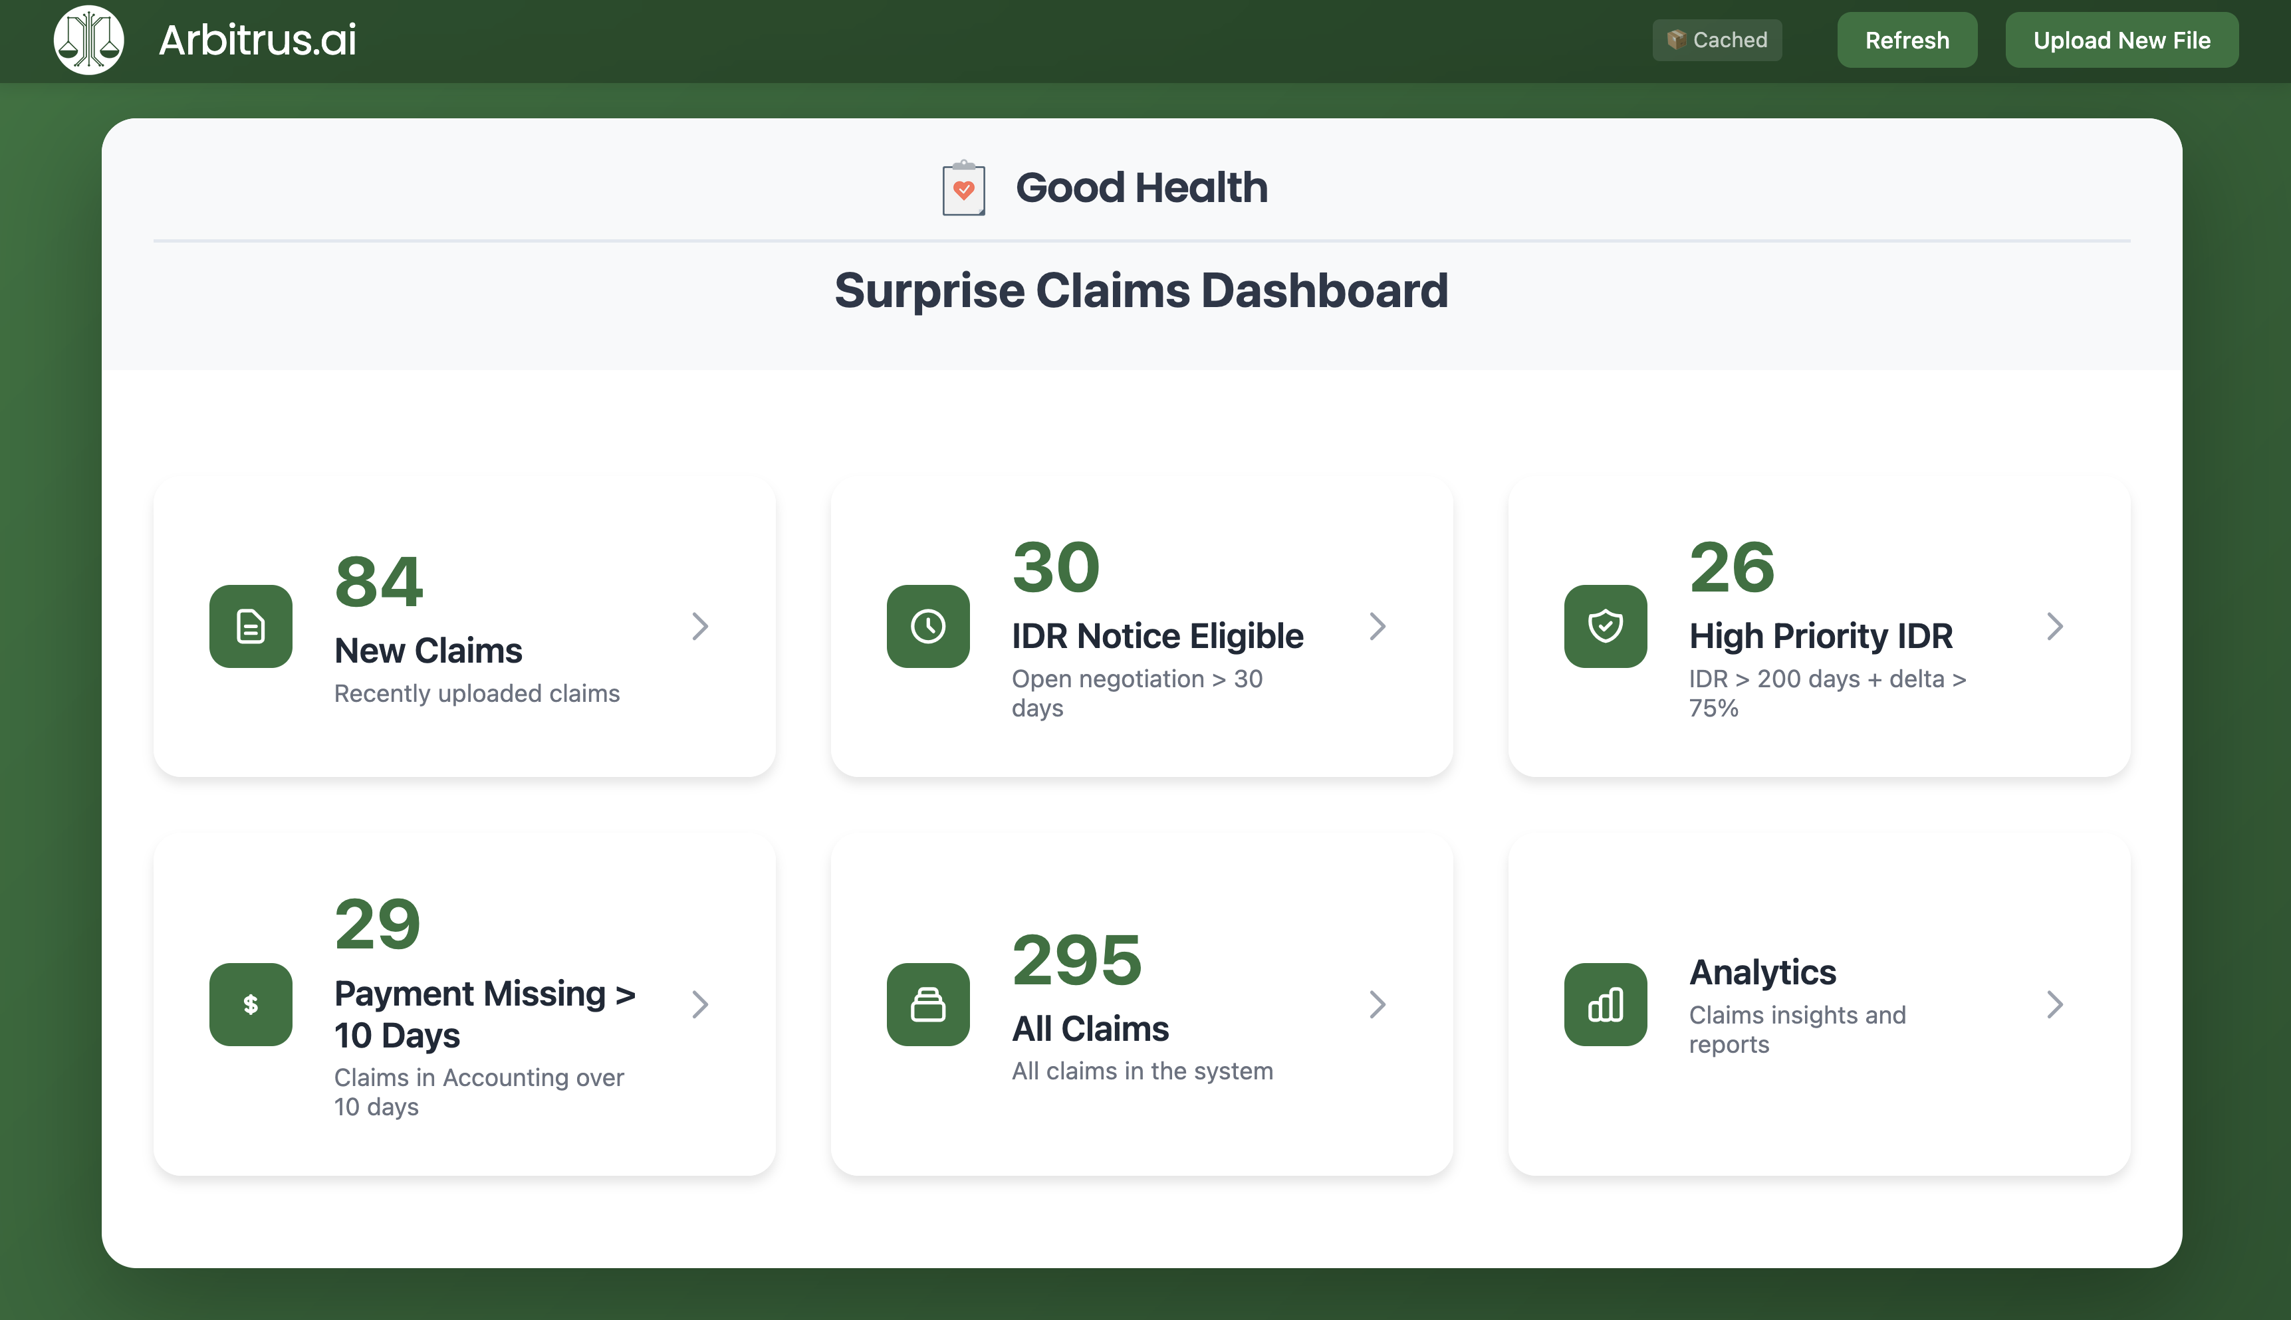
Task: Click the Arbitrus.ai scales logo
Action: click(x=89, y=39)
